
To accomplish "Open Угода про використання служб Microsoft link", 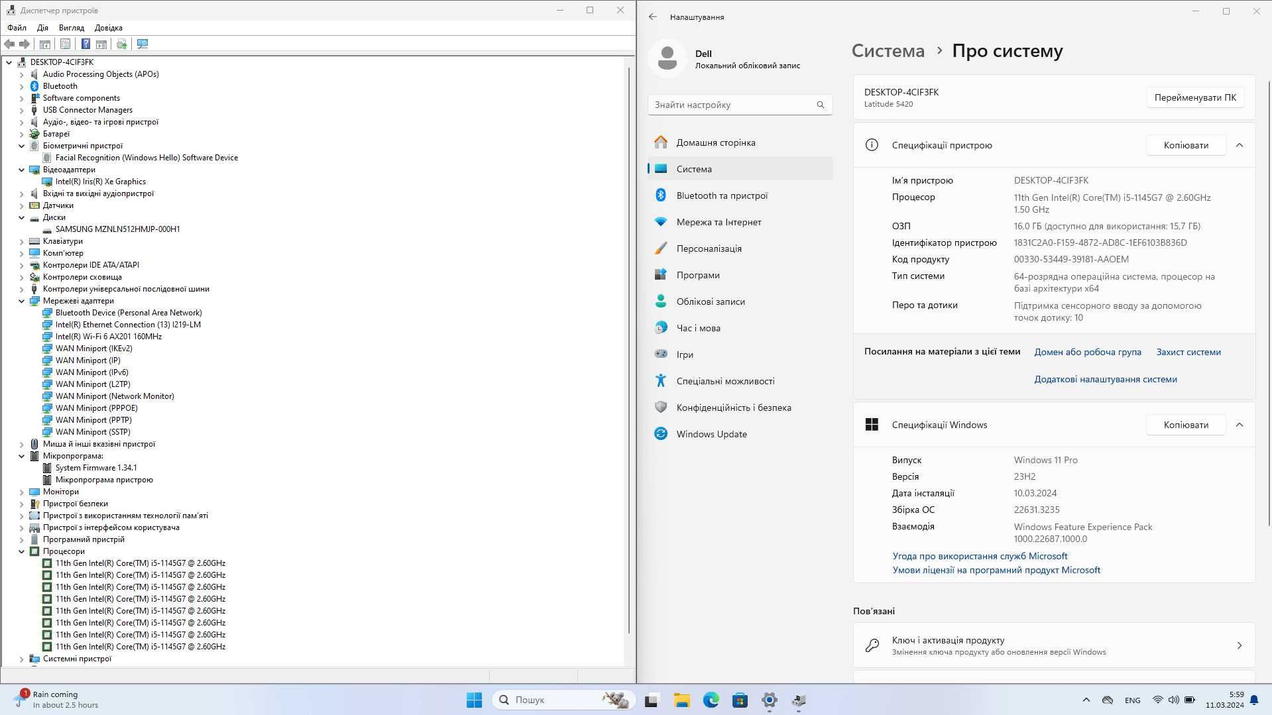I will pos(980,556).
